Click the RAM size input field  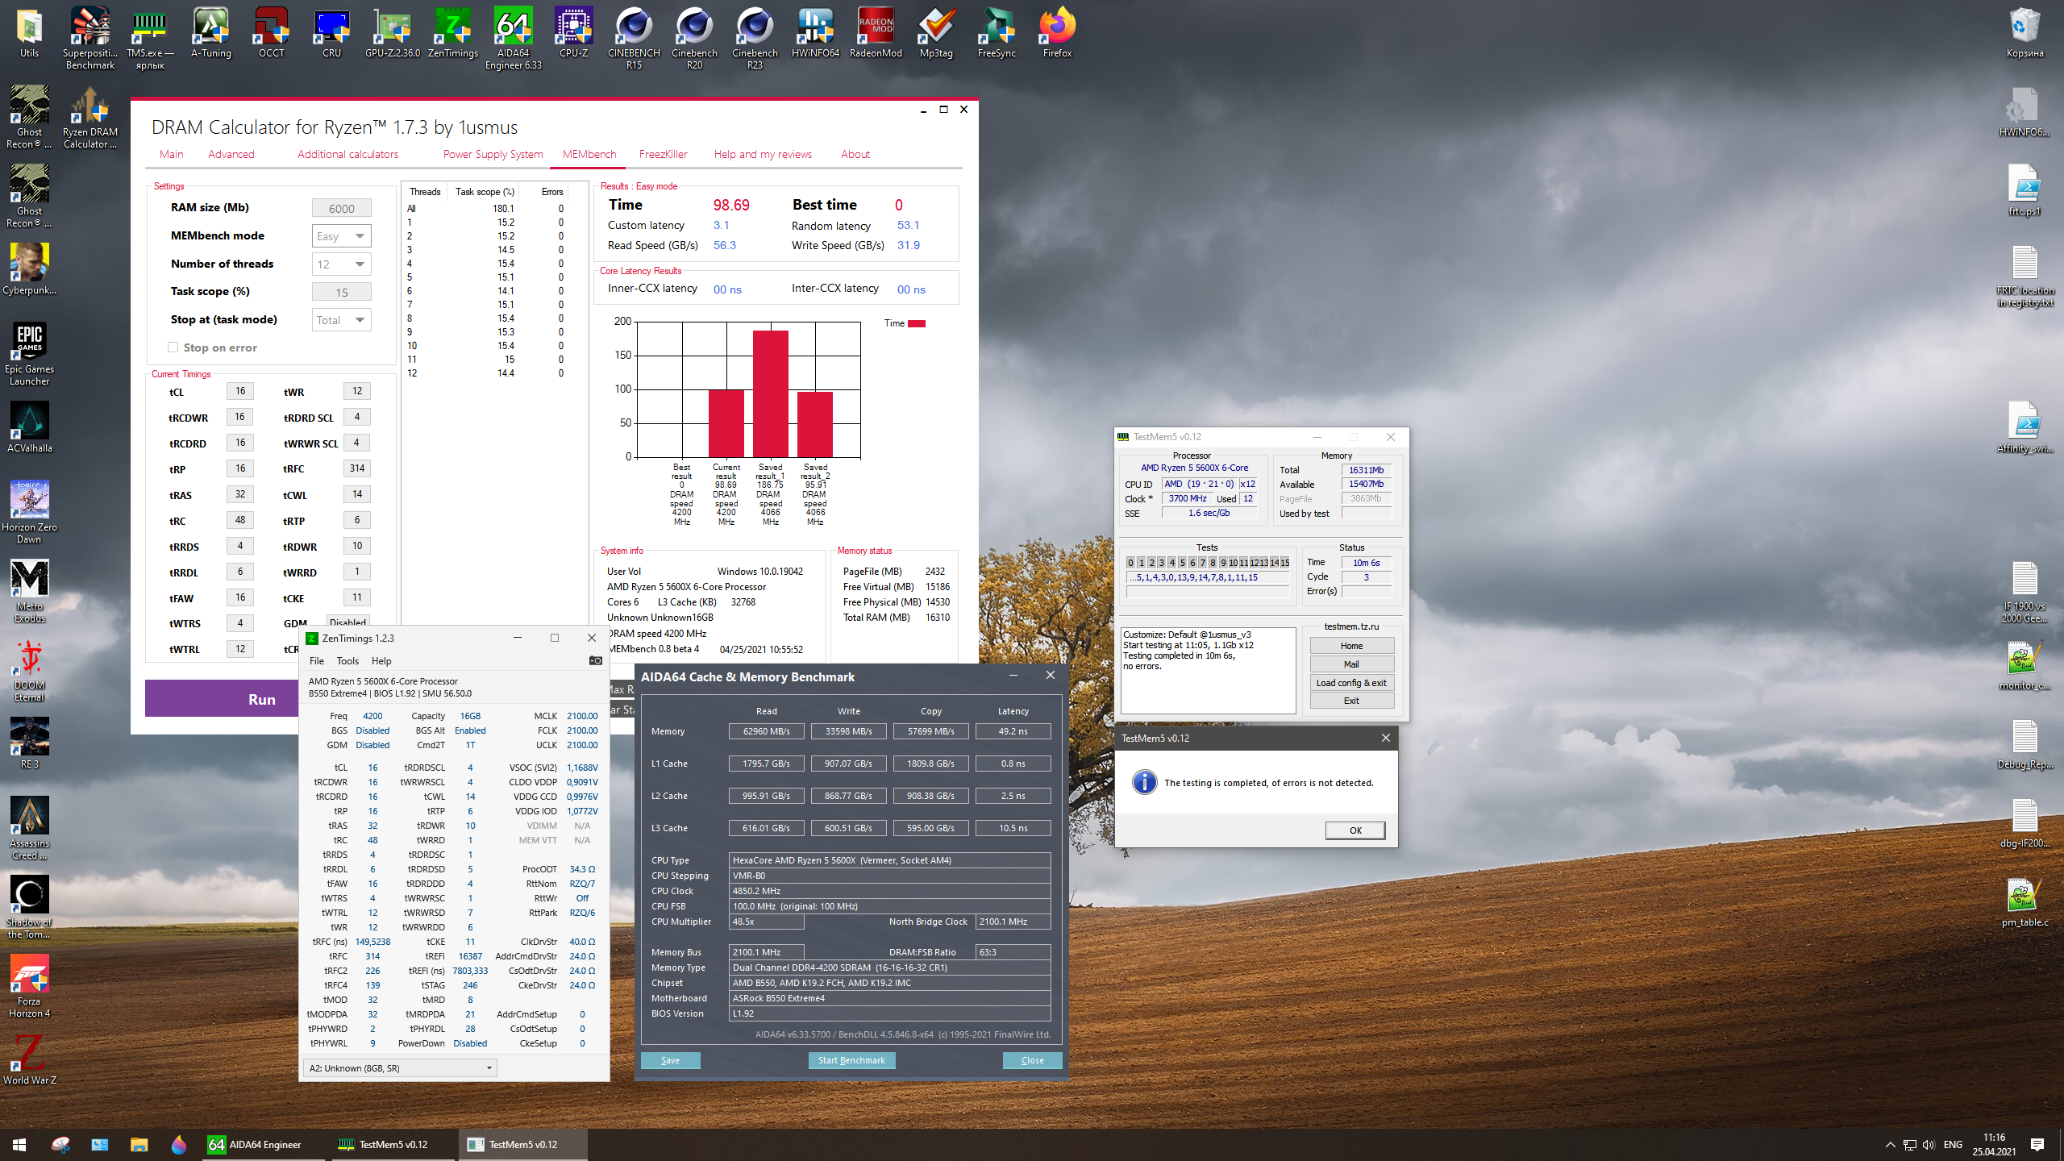coord(341,208)
